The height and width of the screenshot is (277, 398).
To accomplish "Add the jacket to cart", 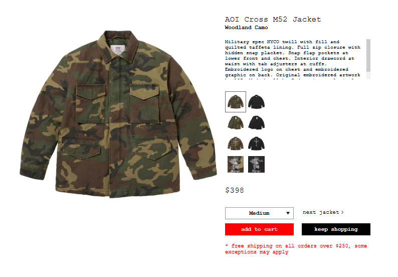I will 259,229.
